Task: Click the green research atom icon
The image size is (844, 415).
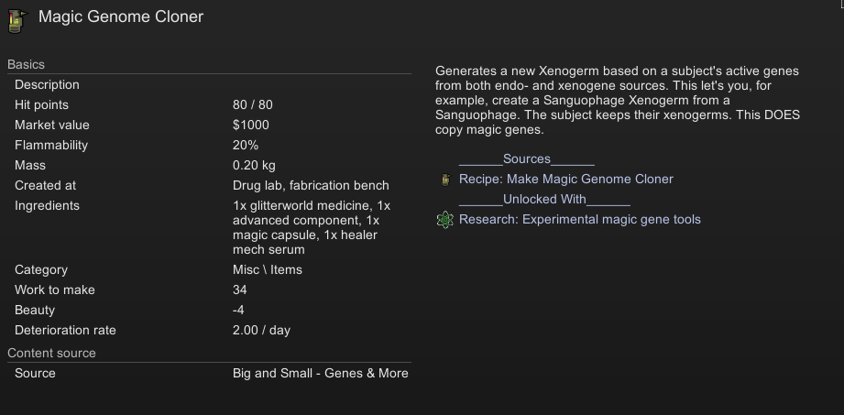Action: [x=445, y=220]
